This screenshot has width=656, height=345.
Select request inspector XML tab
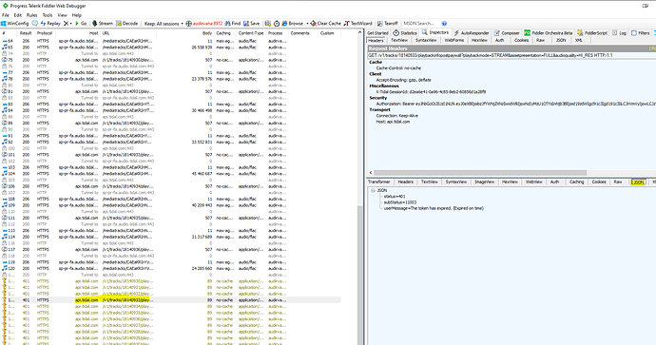pyautogui.click(x=579, y=40)
